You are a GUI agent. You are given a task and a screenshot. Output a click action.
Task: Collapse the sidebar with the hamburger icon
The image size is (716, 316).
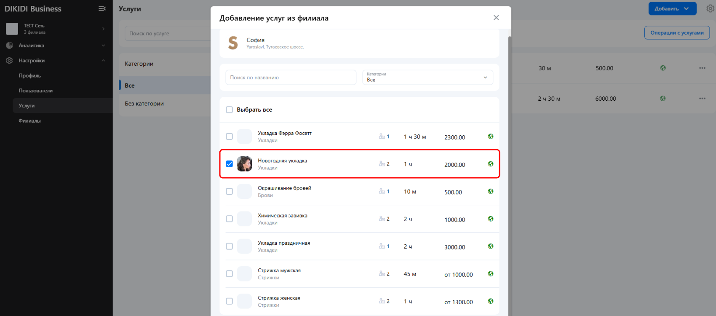tap(102, 9)
